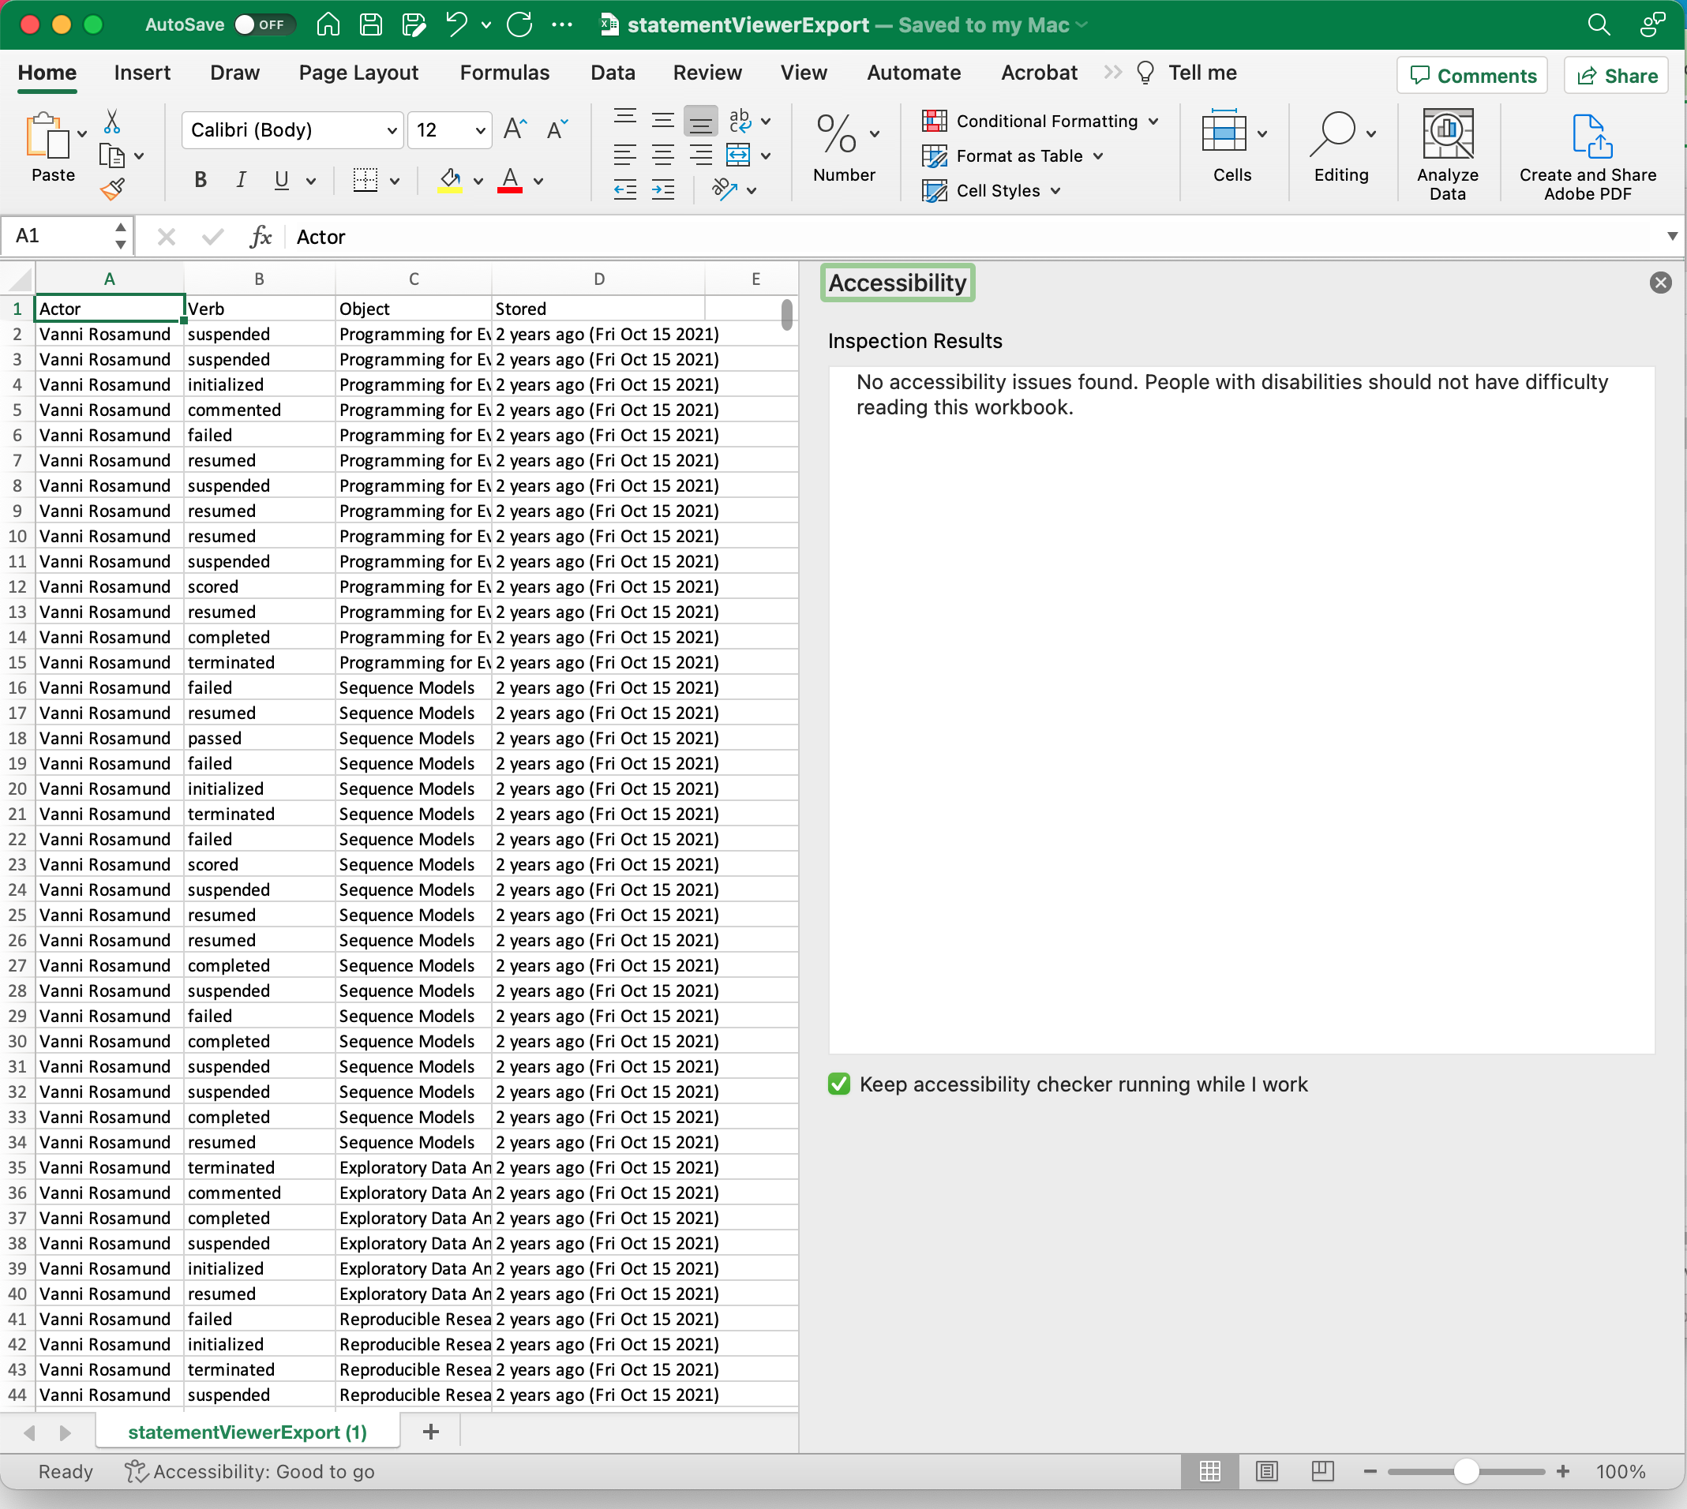Click the Merge and Center icon
This screenshot has width=1687, height=1509.
point(737,155)
